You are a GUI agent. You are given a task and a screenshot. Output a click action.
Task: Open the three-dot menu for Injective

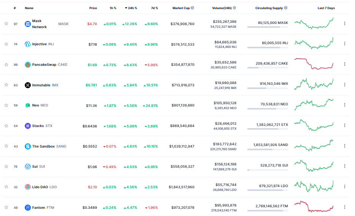click(x=345, y=43)
